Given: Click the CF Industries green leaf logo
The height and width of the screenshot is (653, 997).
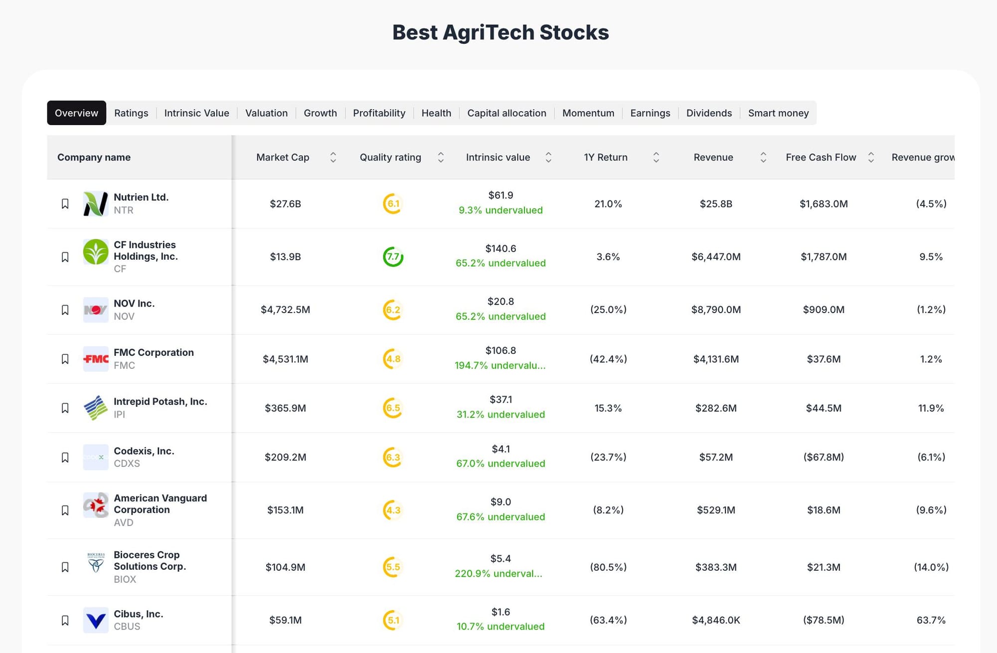Looking at the screenshot, I should click(x=95, y=252).
